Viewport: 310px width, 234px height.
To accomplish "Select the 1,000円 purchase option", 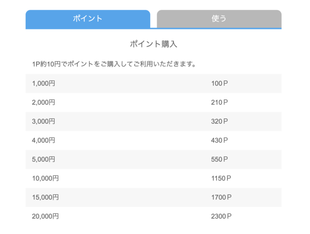I will [x=44, y=84].
